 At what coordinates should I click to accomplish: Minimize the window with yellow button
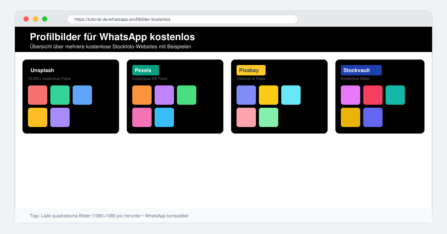coord(35,19)
